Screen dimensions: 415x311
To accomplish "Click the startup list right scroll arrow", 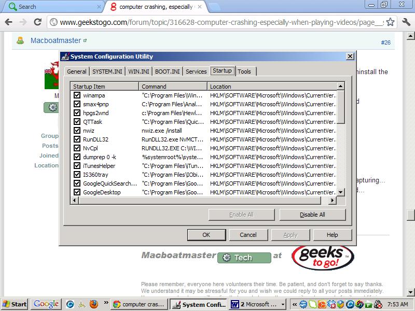I will 333,201.
